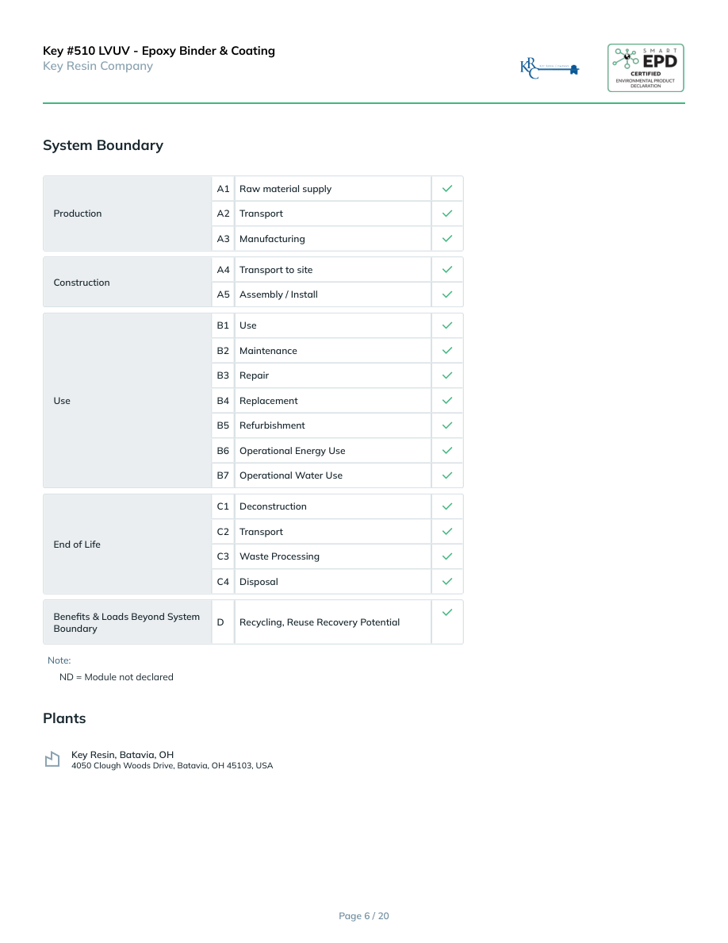Click the checkmark for Operational Energy Use
728x943 pixels.
click(447, 451)
